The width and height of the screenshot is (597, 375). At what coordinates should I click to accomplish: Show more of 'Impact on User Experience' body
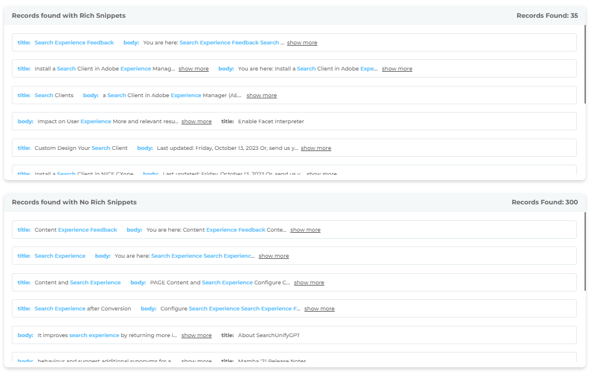point(197,121)
